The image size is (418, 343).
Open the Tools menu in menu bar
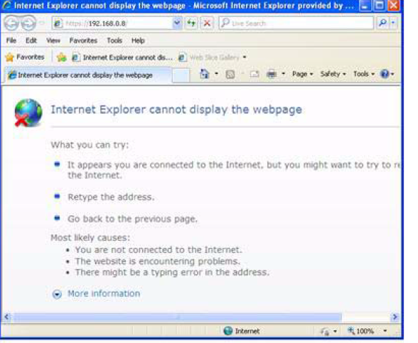coord(114,40)
